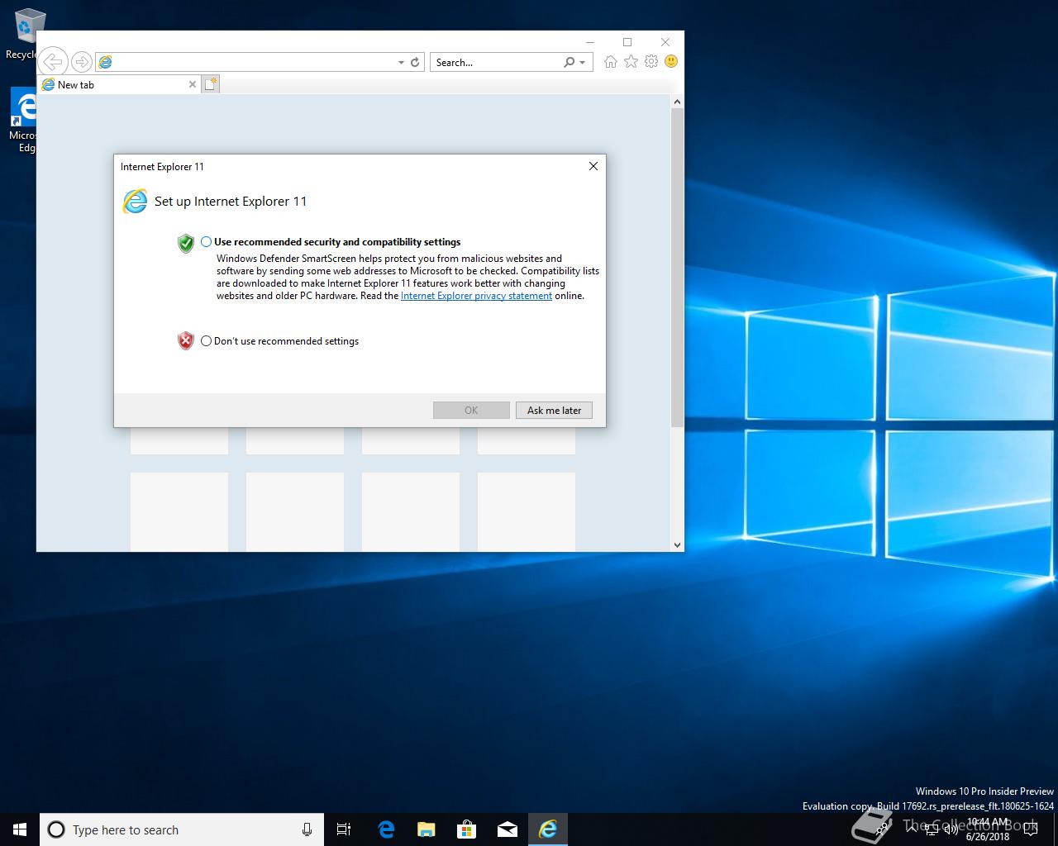
Task: Click the search magnifier icon in the Search box
Action: (x=569, y=62)
